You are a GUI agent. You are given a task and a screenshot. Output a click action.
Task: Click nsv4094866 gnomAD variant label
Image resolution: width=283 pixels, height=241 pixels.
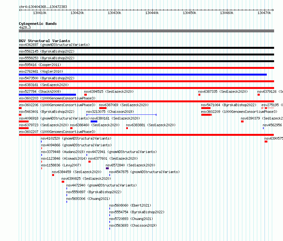coord(76,145)
